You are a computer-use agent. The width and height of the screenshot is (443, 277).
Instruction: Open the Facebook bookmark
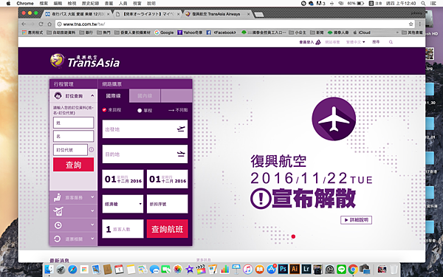tap(221, 33)
